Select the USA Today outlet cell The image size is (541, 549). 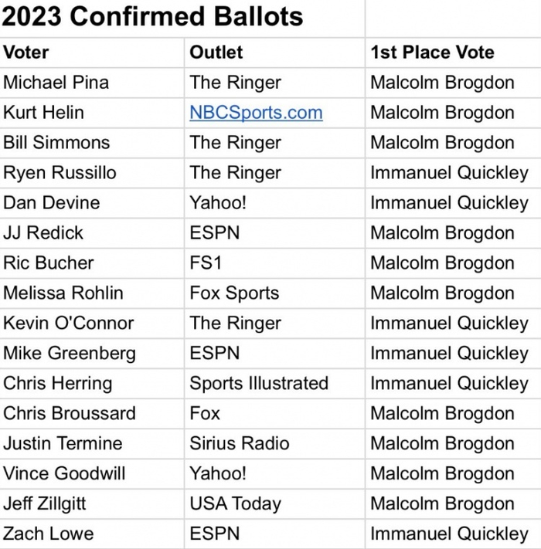[x=235, y=504]
